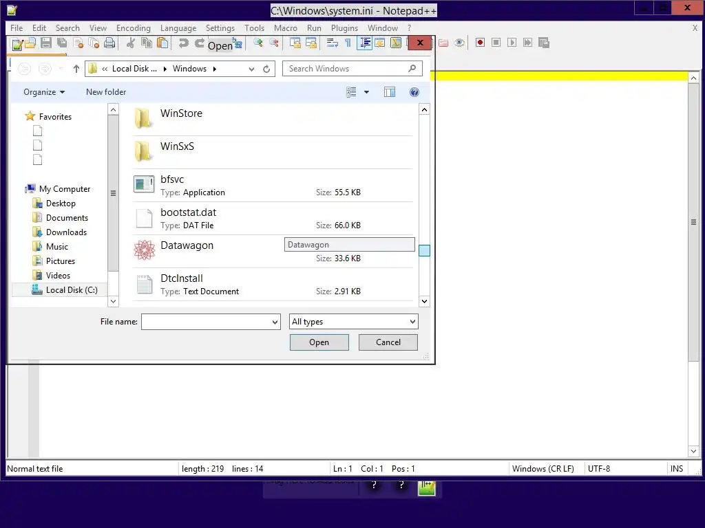Click the navigation pane scrollbar thumb
This screenshot has width=705, height=528.
tap(114, 193)
